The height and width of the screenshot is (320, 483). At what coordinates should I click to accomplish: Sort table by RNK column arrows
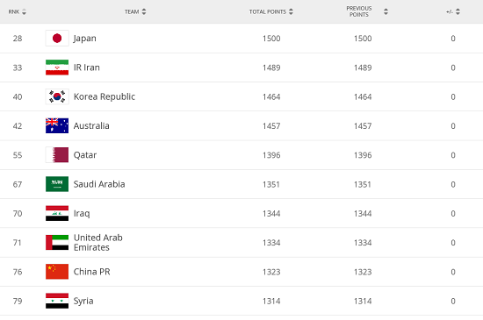click(x=24, y=12)
